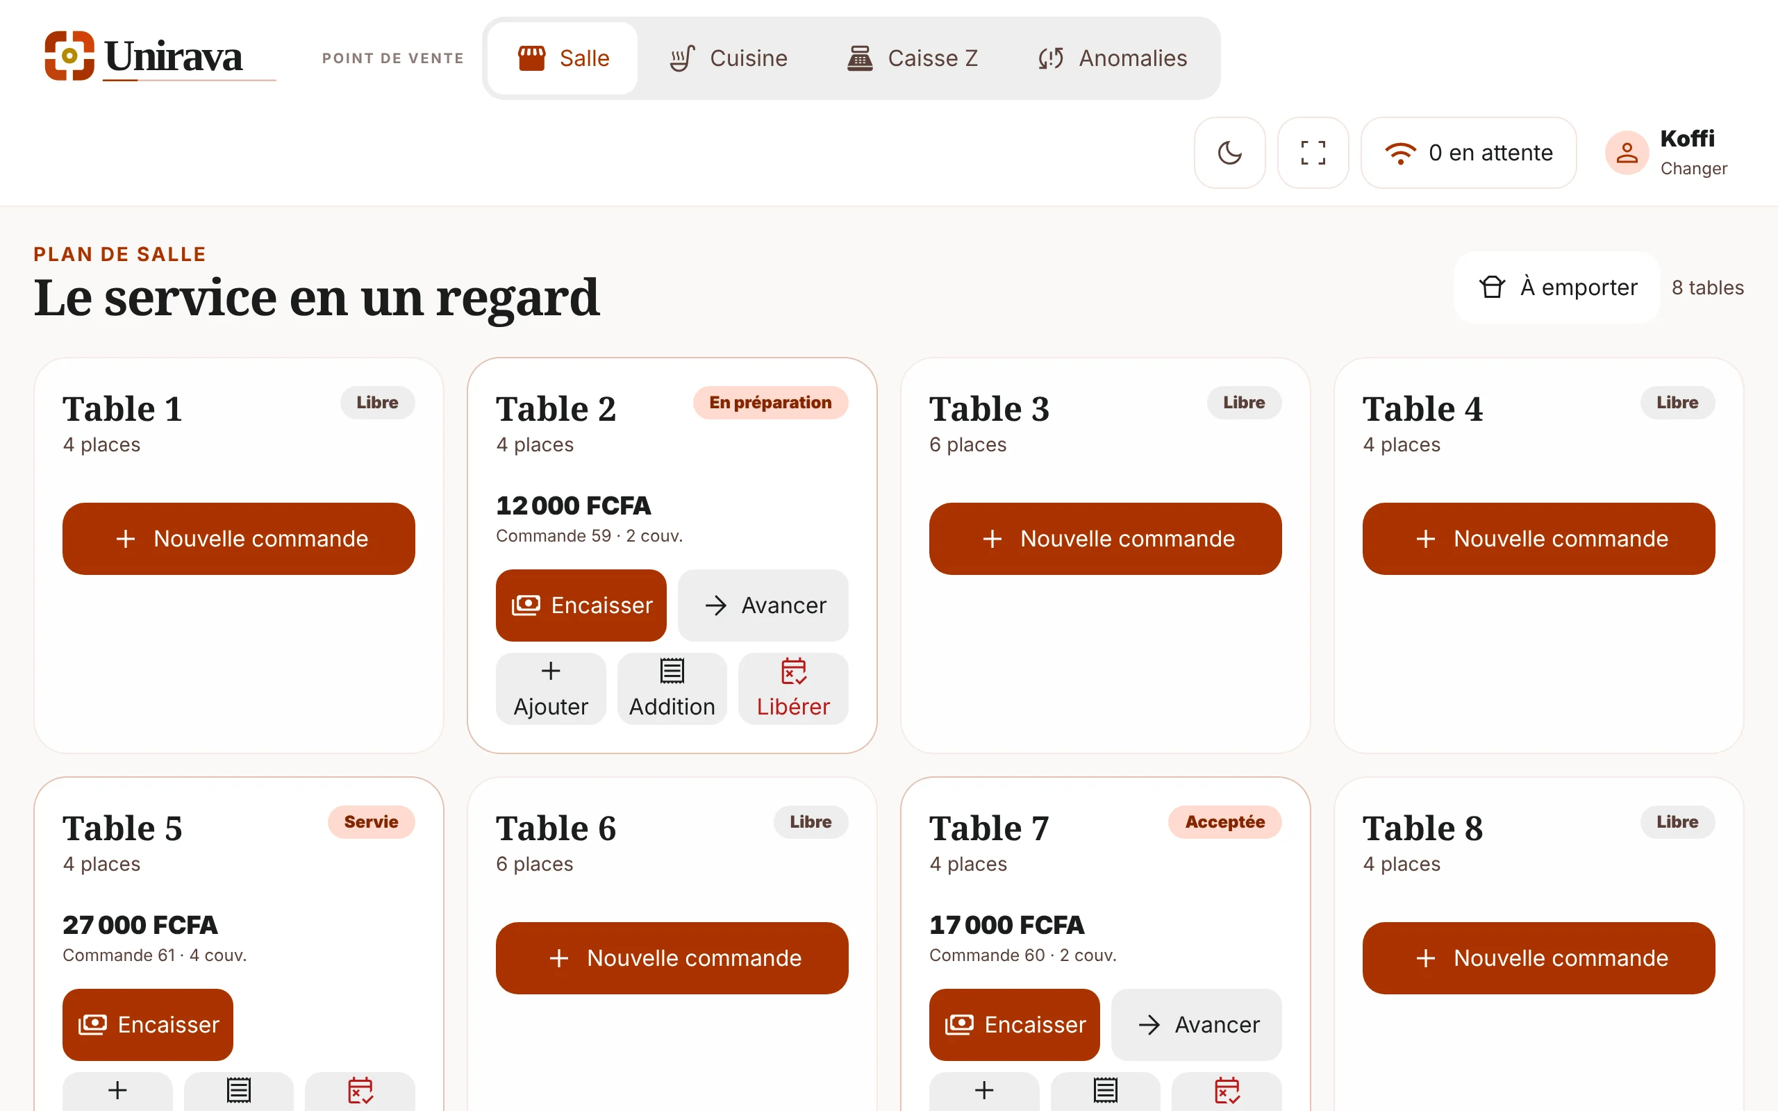Open the receipt icon on Table 5
Viewport: 1778px width, 1111px height.
[239, 1091]
